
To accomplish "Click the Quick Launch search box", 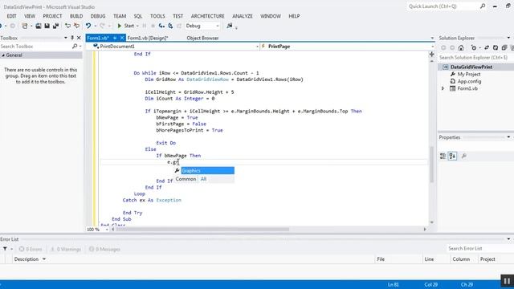I will pyautogui.click(x=443, y=6).
